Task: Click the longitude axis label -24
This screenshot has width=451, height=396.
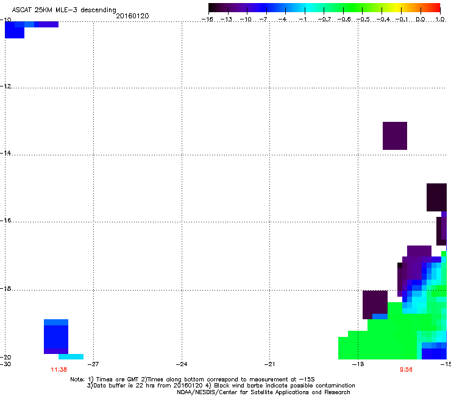Action: click(182, 364)
